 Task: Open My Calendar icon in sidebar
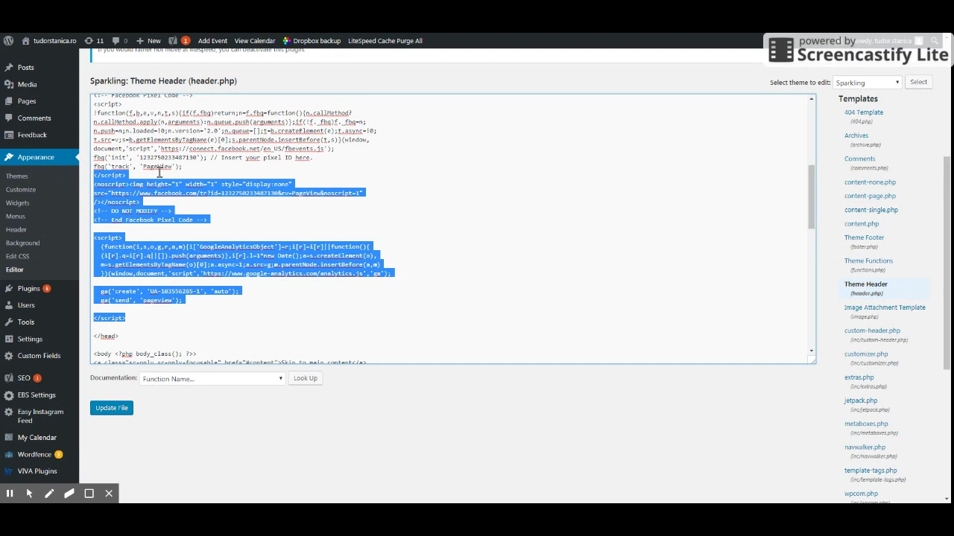(x=9, y=438)
